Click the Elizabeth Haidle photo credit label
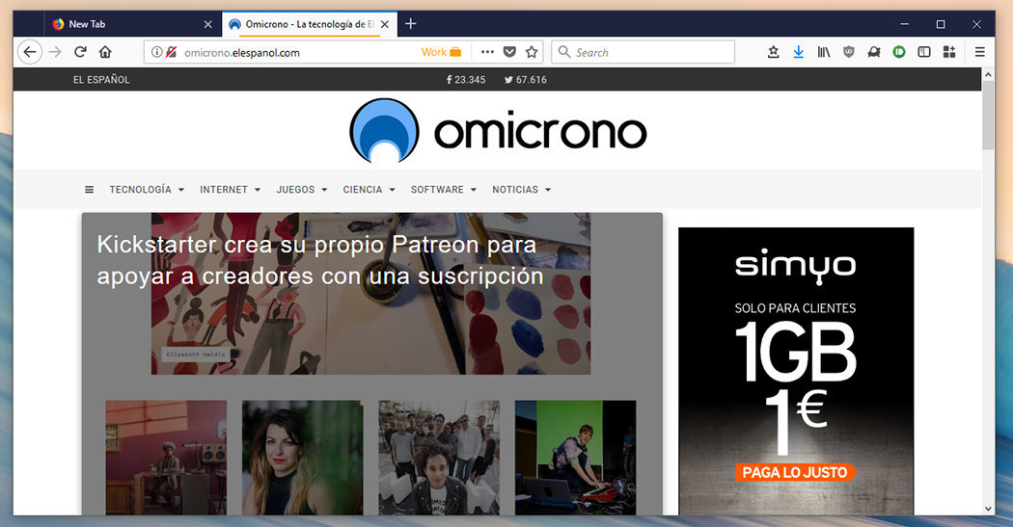The image size is (1013, 527). 196,355
